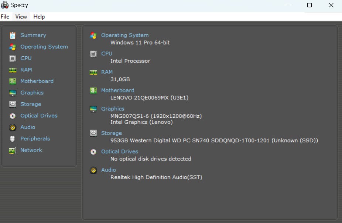The width and height of the screenshot is (342, 223).
Task: Open the View menu
Action: 21,17
